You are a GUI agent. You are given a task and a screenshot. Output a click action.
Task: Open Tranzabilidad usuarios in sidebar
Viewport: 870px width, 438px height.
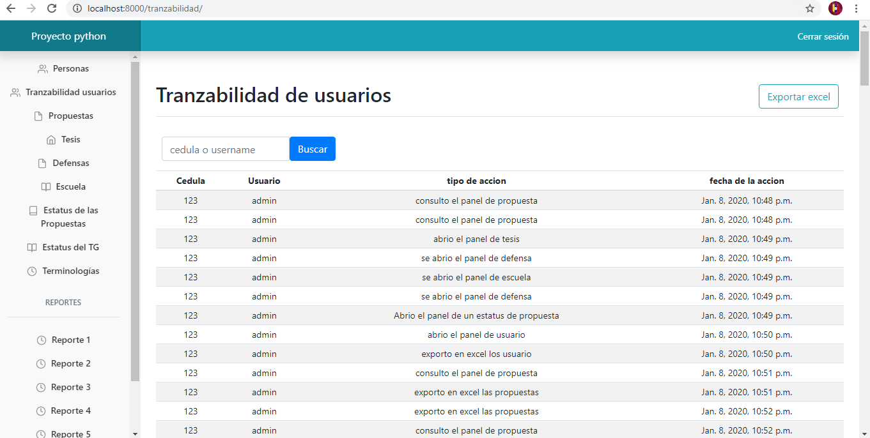71,92
